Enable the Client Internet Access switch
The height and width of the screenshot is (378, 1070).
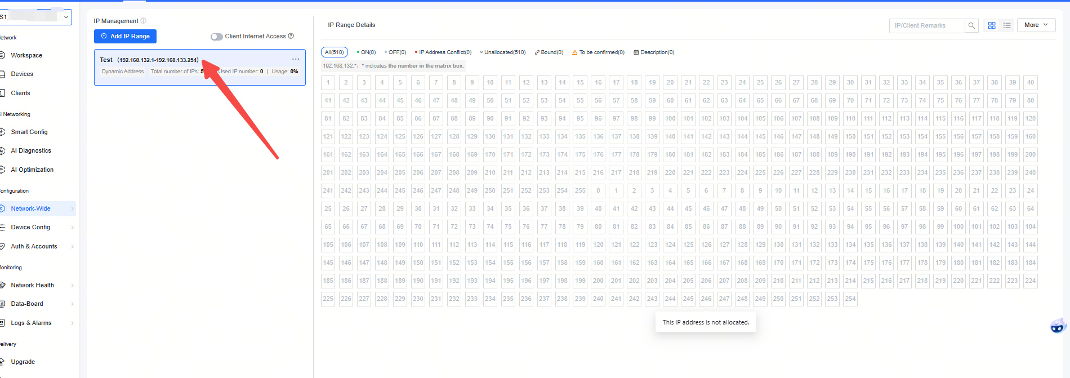tap(217, 37)
